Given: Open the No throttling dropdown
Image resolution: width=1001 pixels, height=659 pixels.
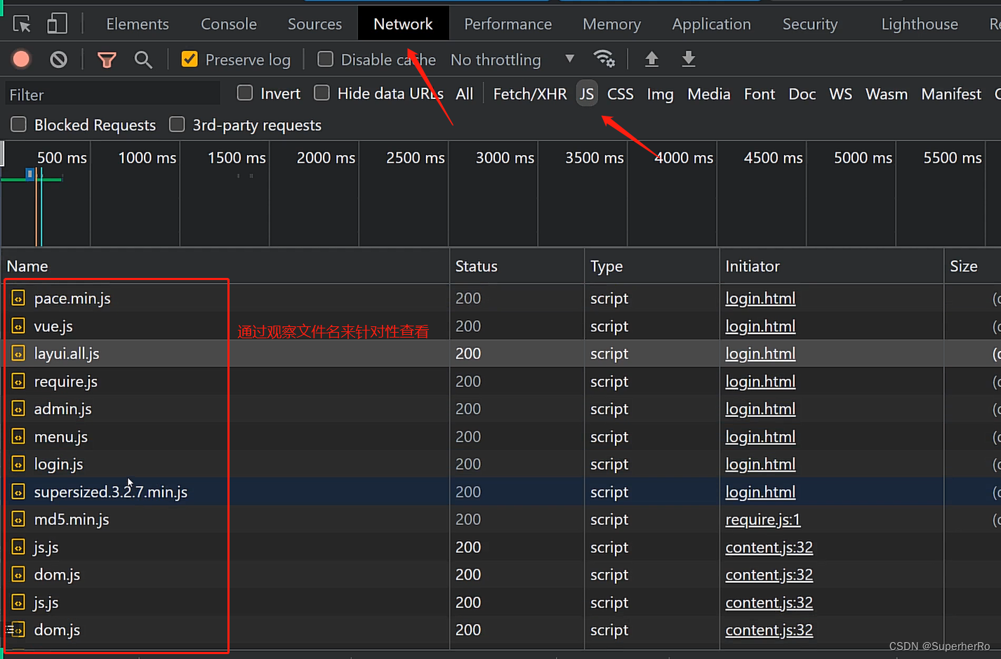Looking at the screenshot, I should (512, 60).
